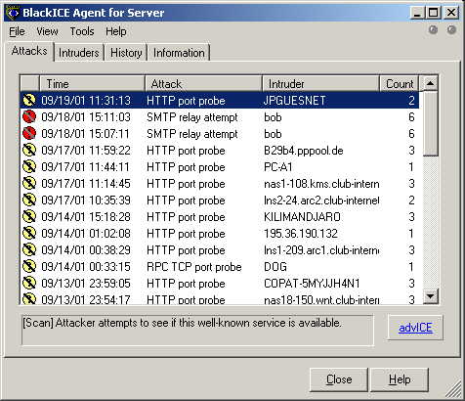Select the B29b4.pppool.de intruder name

(304, 151)
